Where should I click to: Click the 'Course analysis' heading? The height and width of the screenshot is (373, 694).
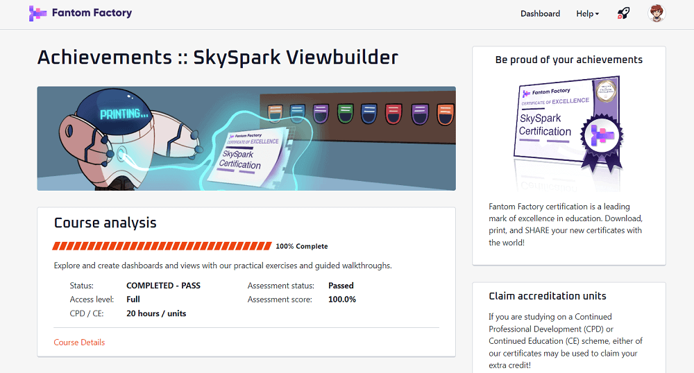click(105, 223)
